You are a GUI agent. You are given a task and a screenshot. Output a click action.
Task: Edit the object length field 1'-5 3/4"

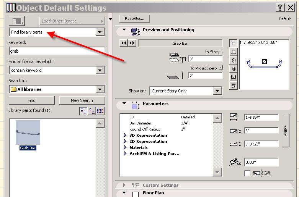261,117
